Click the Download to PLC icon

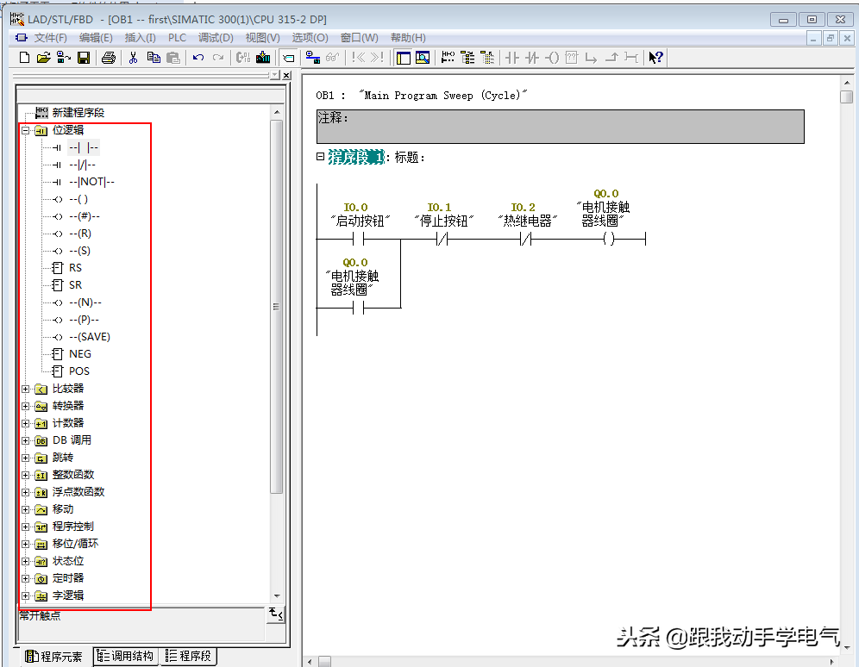263,58
